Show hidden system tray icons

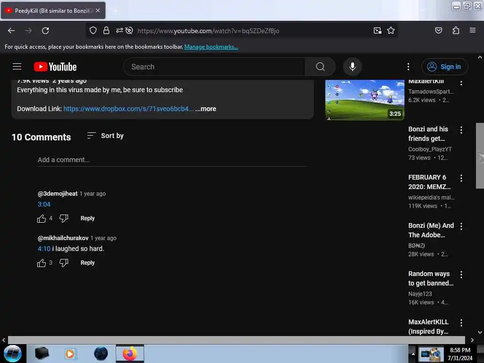coord(413,354)
